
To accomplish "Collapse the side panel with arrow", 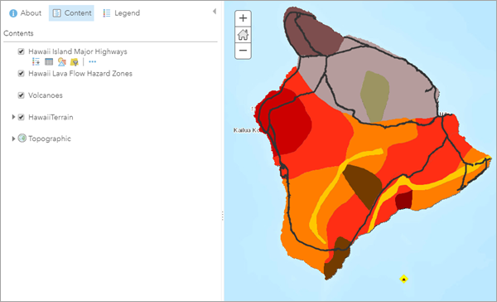I will (x=215, y=12).
